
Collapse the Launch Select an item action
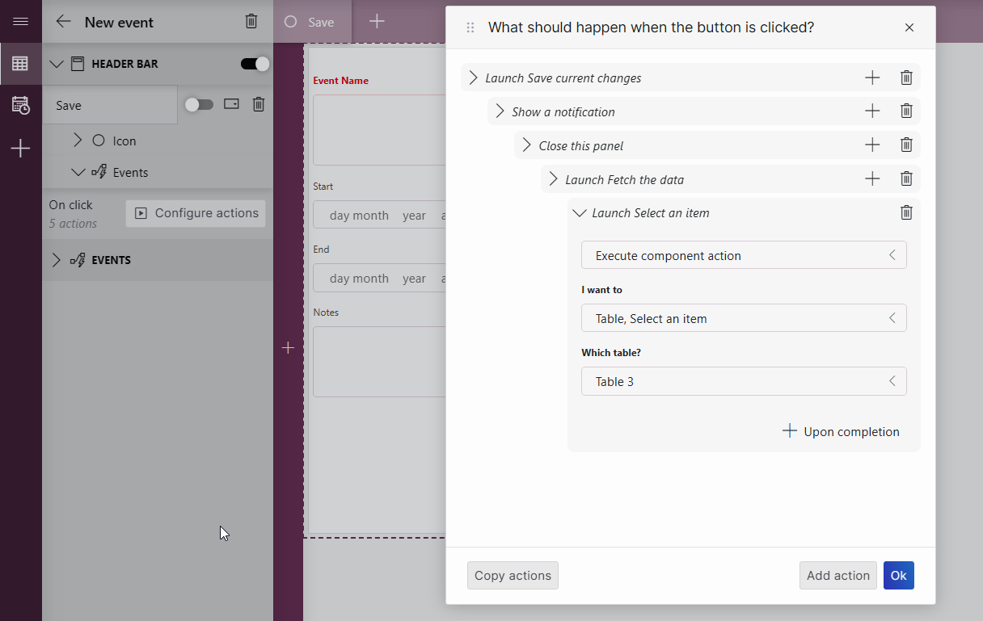point(579,212)
